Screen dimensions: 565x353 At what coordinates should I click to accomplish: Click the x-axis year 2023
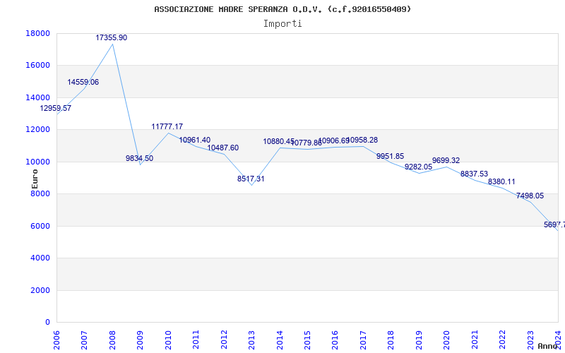coord(530,340)
